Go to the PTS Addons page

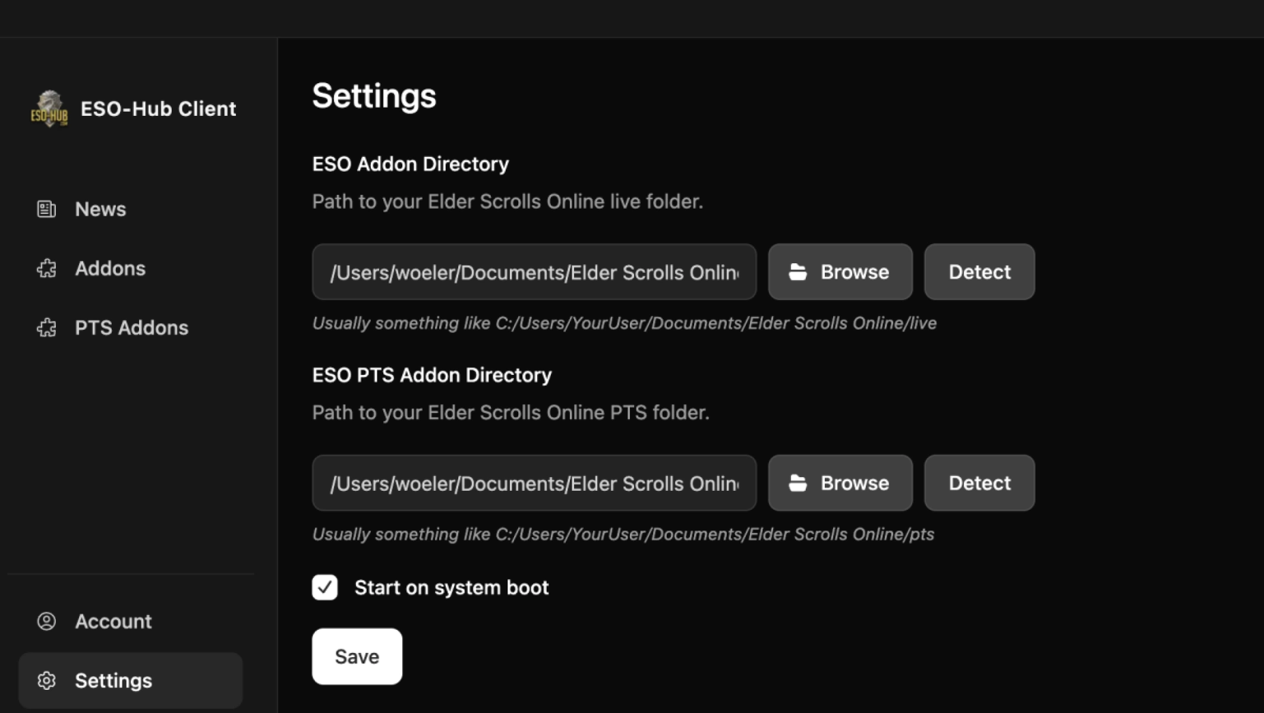tap(131, 328)
